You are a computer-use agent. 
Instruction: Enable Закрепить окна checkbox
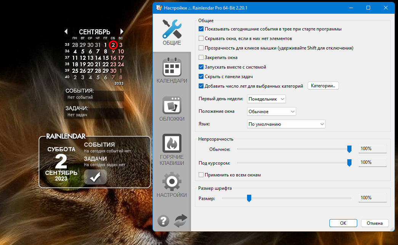pos(201,57)
